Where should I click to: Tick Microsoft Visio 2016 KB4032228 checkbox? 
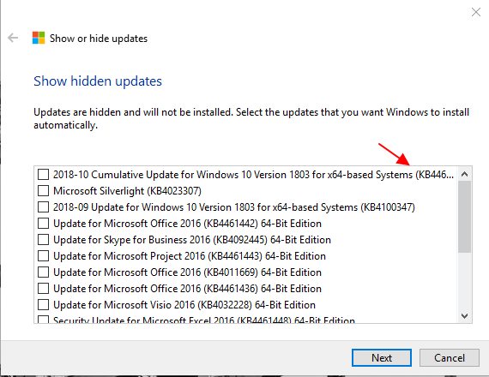point(44,305)
